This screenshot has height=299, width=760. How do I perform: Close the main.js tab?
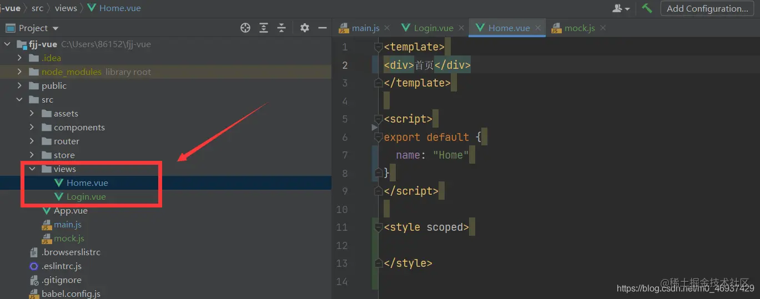[x=387, y=28]
